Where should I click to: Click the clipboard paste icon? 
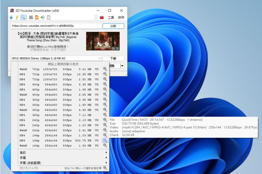tap(49, 17)
